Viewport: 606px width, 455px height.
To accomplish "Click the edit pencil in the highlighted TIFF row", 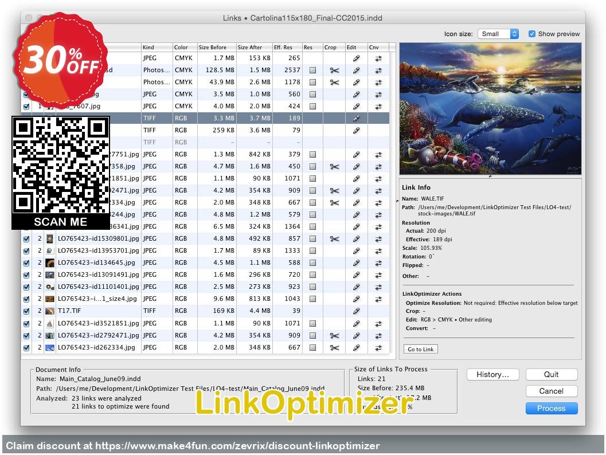I will point(357,118).
